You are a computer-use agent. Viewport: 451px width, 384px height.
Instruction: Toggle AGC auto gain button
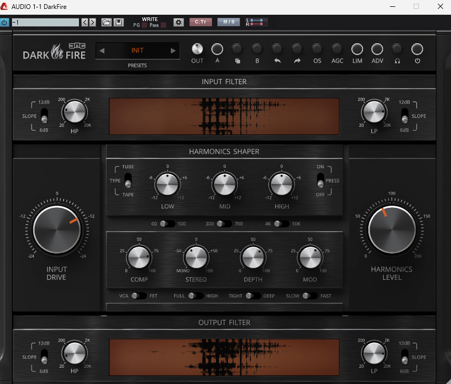[x=337, y=49]
